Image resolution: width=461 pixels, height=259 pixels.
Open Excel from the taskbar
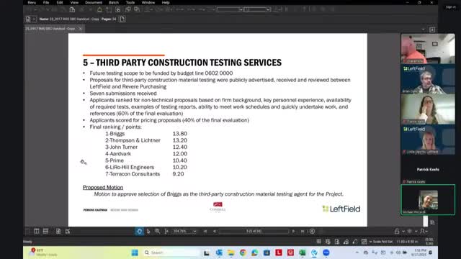click(x=303, y=253)
